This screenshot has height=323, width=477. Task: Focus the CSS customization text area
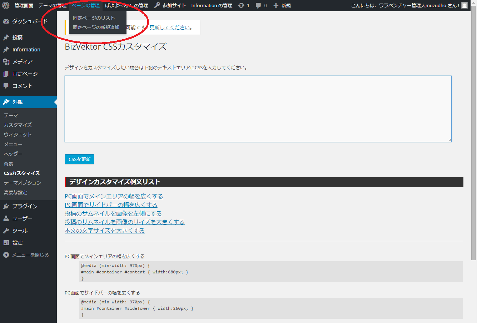258,109
